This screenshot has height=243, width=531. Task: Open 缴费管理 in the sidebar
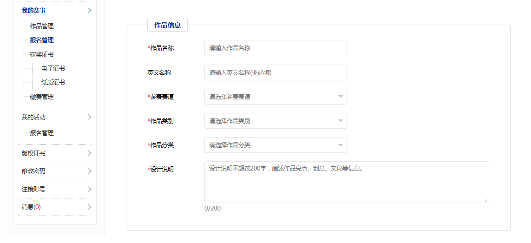tap(42, 97)
